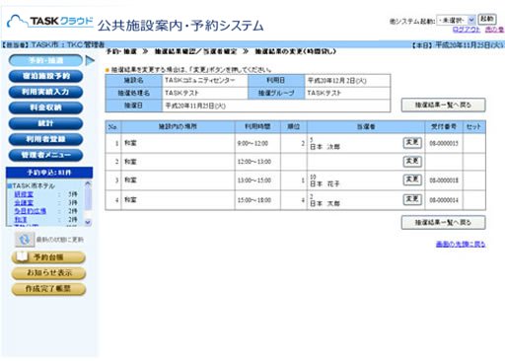
Task: Click the reservation list scroll-down arrow
Action: (x=88, y=222)
